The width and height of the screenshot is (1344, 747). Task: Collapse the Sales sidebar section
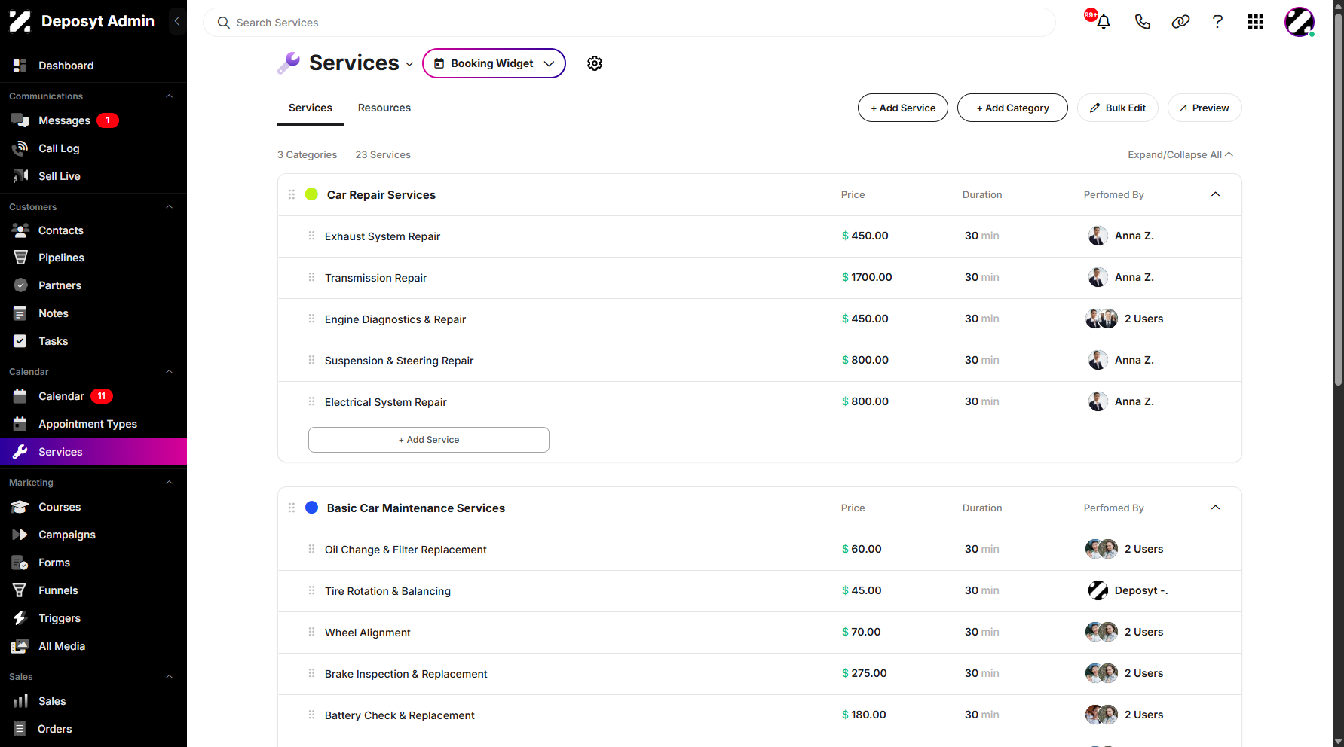169,677
